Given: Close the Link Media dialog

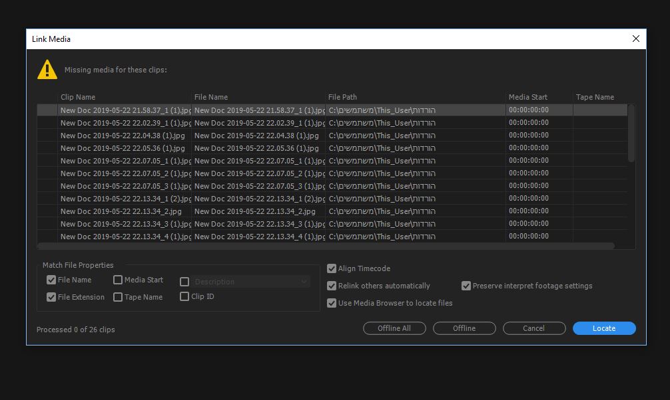Looking at the screenshot, I should (x=635, y=39).
